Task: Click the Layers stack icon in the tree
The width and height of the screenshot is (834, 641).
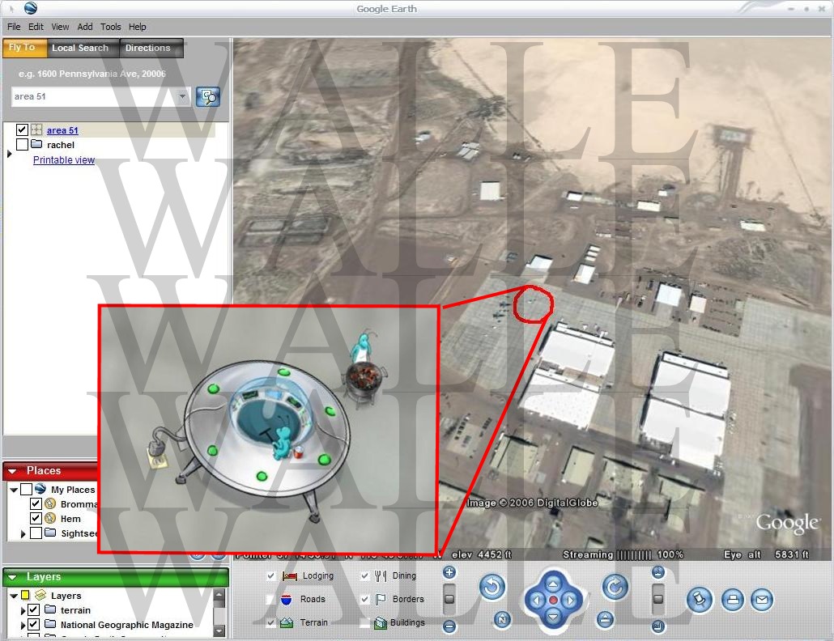Action: [40, 596]
